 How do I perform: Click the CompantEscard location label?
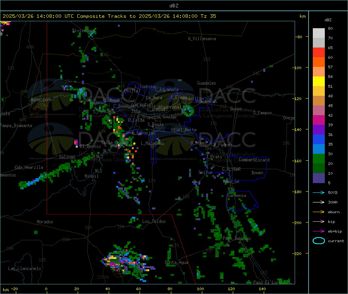tap(254, 160)
